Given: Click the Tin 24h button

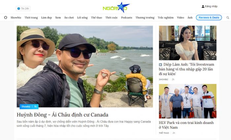Looking at the screenshot, I should click(23, 9).
